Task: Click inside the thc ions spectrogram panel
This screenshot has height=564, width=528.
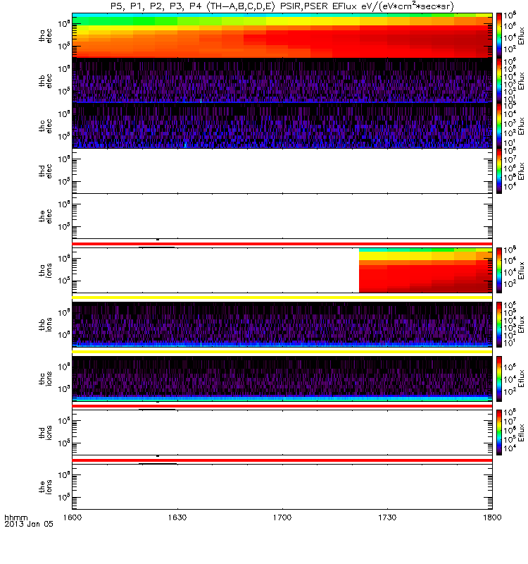Action: pyautogui.click(x=282, y=379)
